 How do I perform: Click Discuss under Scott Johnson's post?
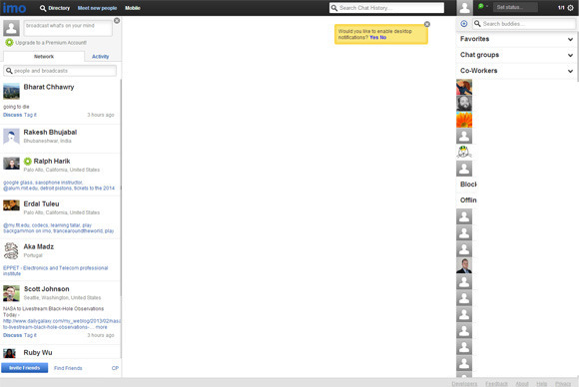pyautogui.click(x=12, y=335)
